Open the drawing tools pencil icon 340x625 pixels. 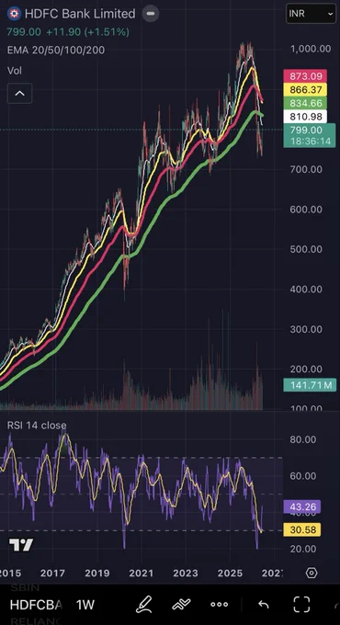[143, 604]
